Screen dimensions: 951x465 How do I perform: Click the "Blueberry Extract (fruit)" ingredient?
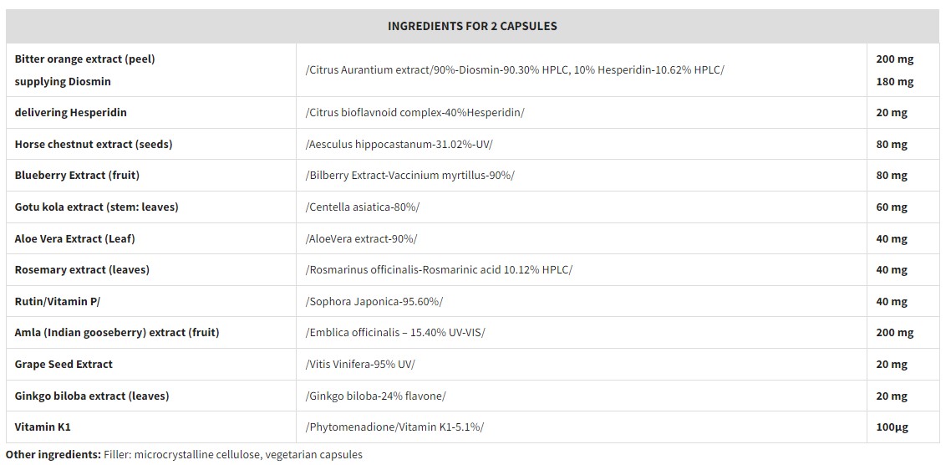pos(77,176)
